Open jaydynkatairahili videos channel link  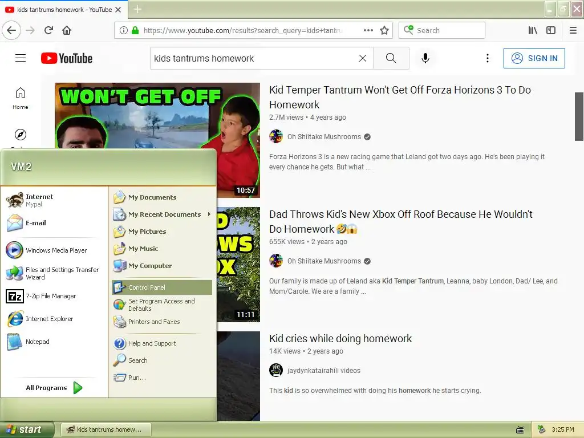tap(324, 371)
